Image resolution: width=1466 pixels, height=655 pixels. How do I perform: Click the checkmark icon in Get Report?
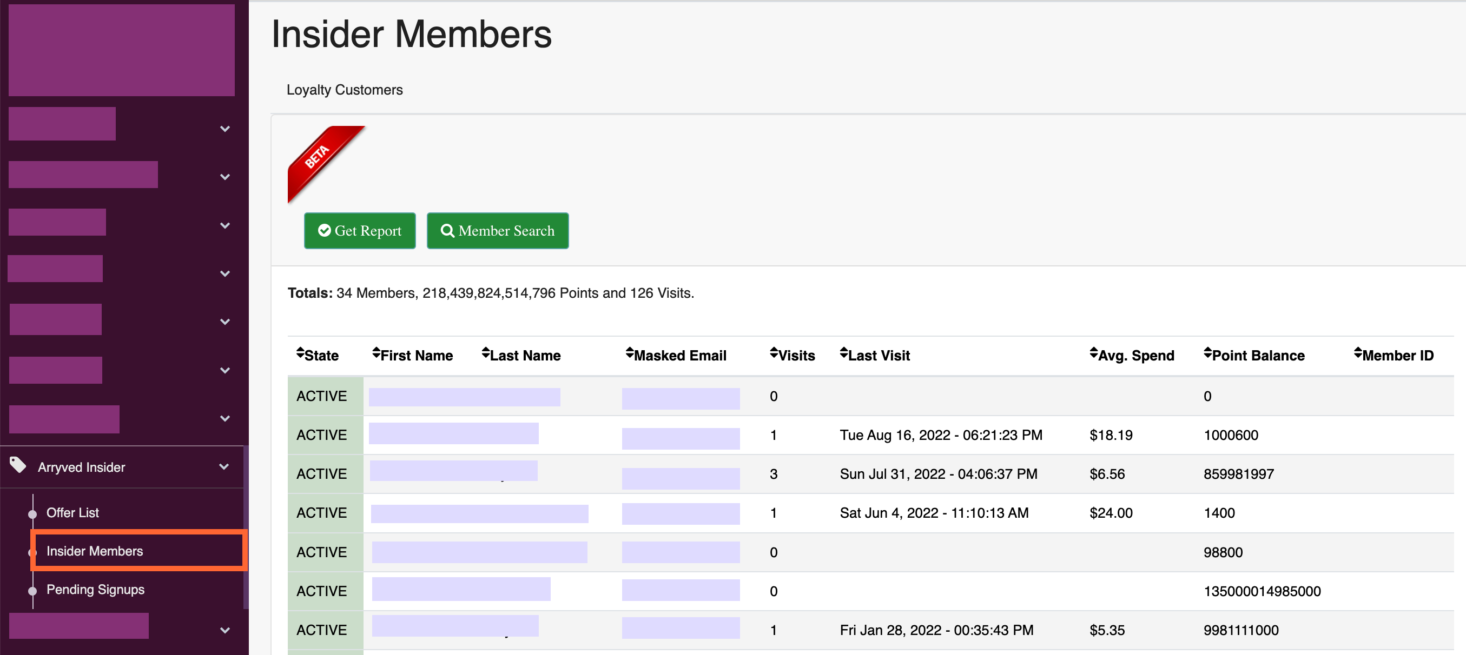click(325, 230)
